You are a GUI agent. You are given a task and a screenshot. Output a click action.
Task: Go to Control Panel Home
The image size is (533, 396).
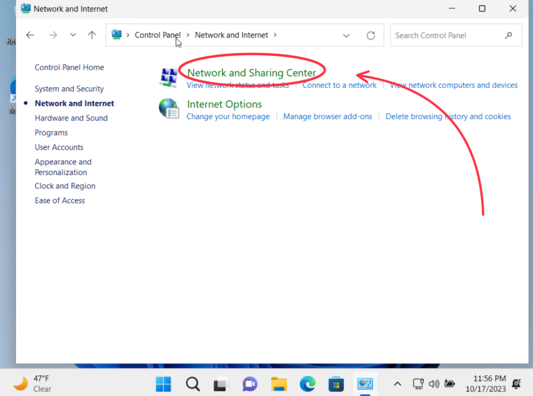69,67
